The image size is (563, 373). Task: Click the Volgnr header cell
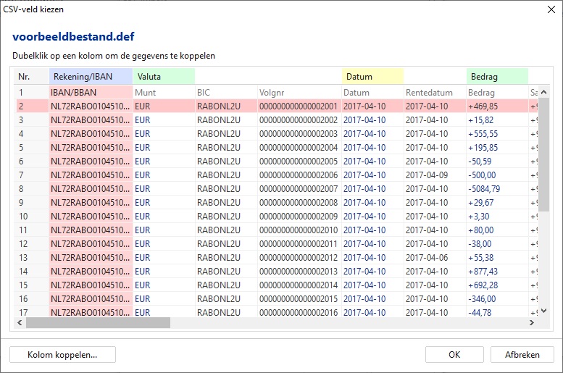298,93
